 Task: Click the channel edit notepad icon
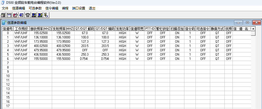15,15
